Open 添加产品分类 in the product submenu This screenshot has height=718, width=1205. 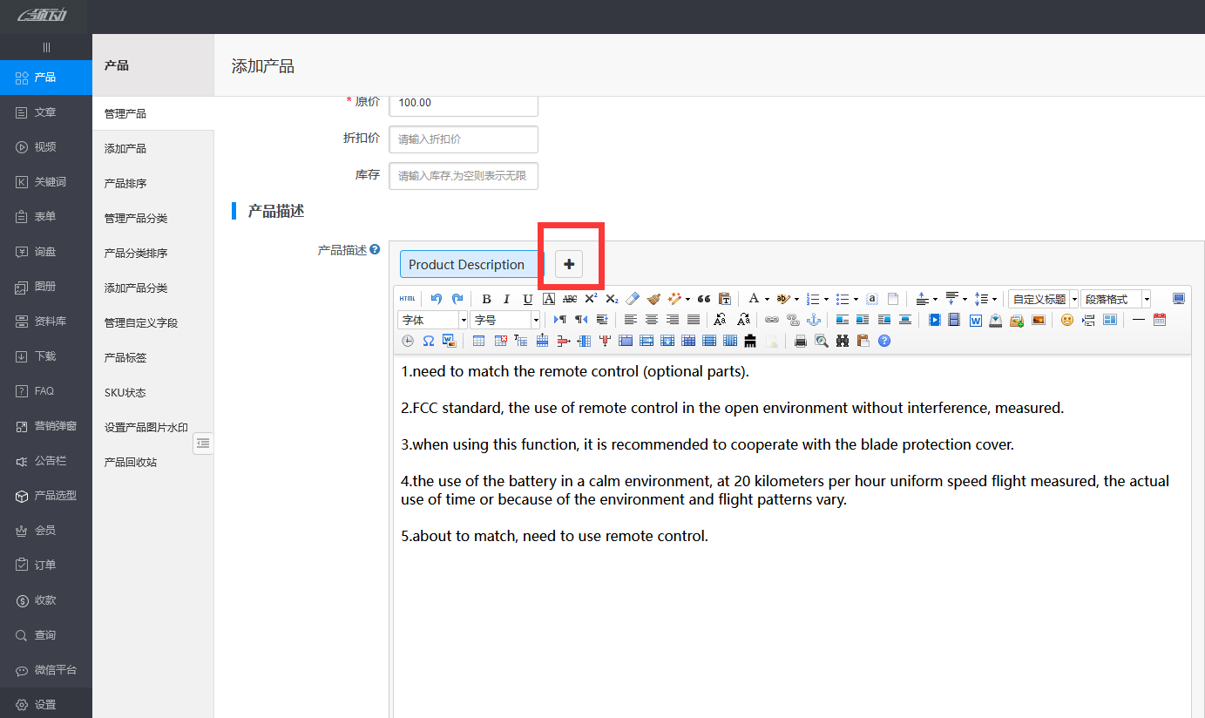click(136, 288)
